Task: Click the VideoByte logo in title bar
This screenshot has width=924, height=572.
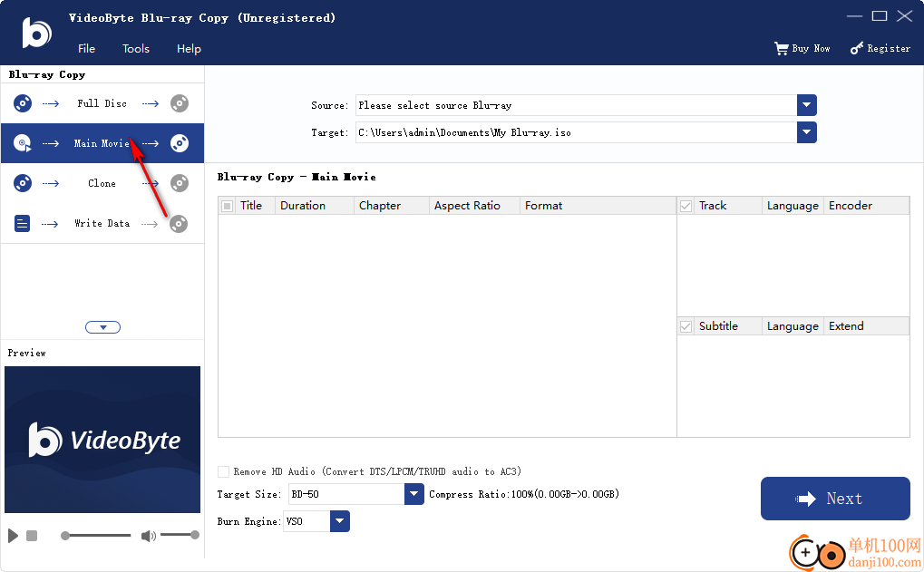Action: 36,33
